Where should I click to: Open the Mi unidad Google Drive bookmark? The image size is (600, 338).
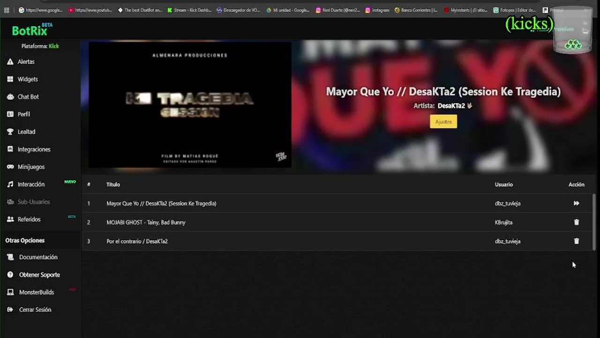coord(288,10)
